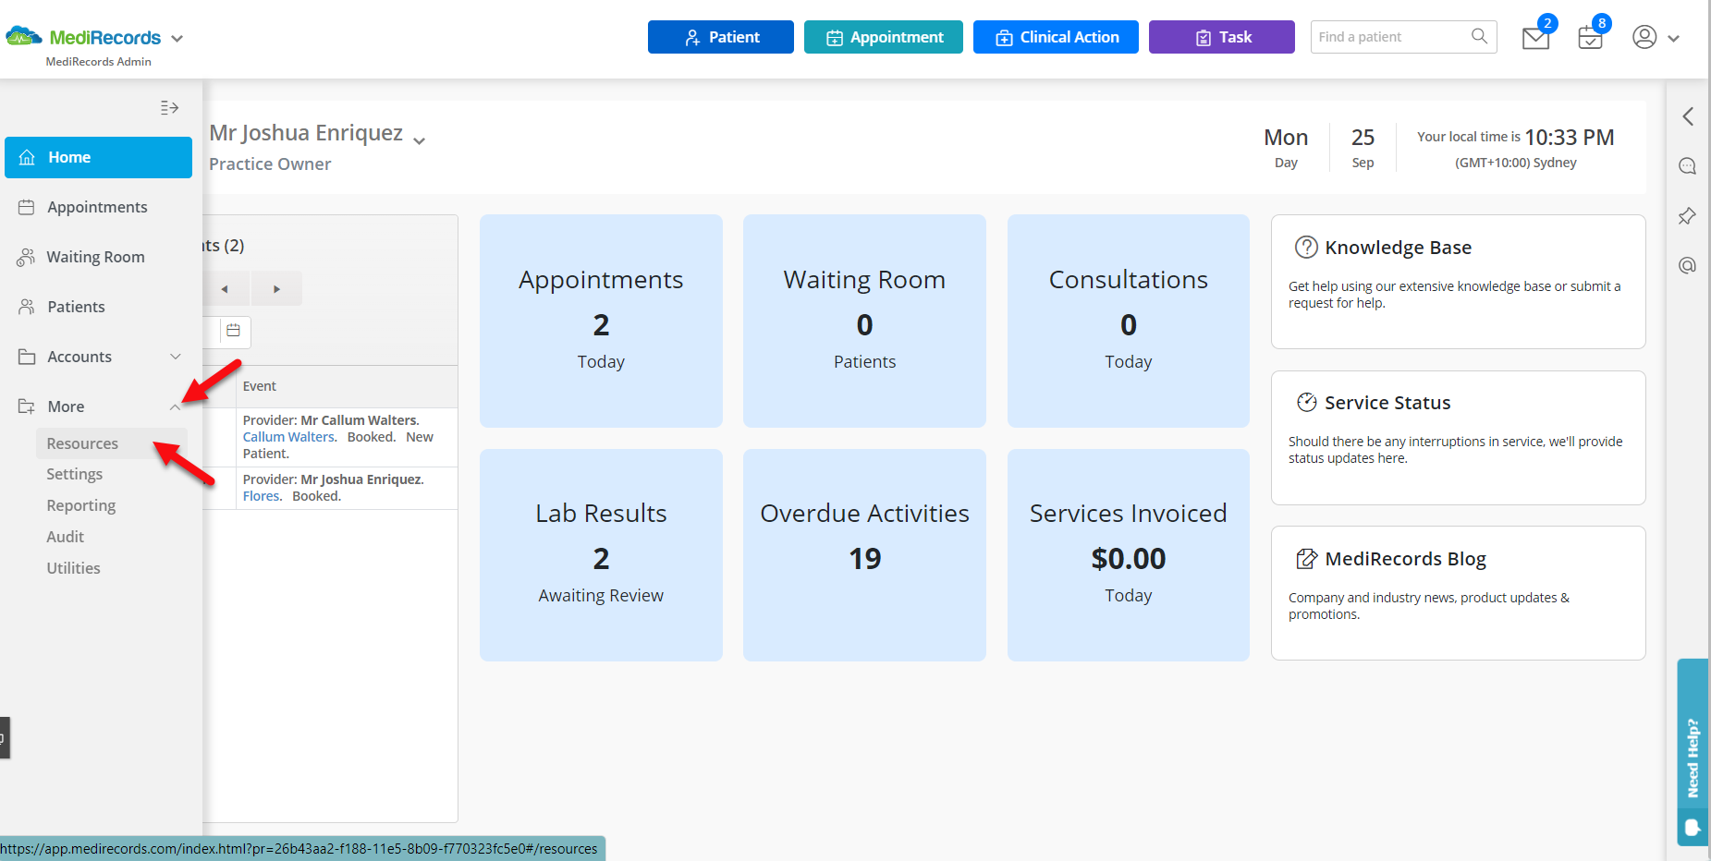This screenshot has width=1711, height=861.
Task: Open Waiting Room in the sidebar
Action: [98, 257]
